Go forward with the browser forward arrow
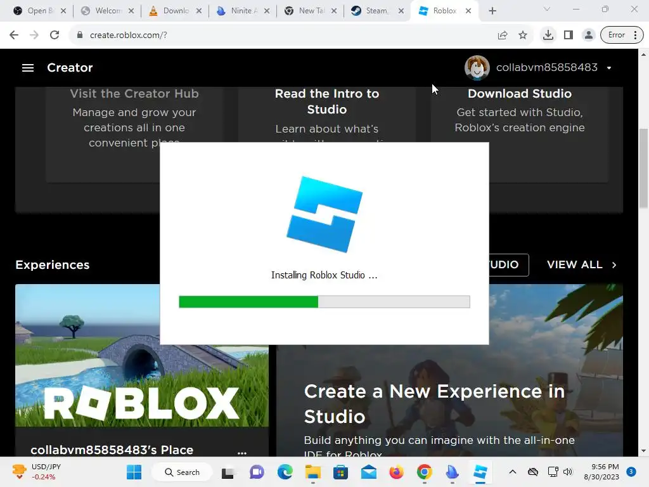Image resolution: width=649 pixels, height=487 pixels. [x=34, y=36]
